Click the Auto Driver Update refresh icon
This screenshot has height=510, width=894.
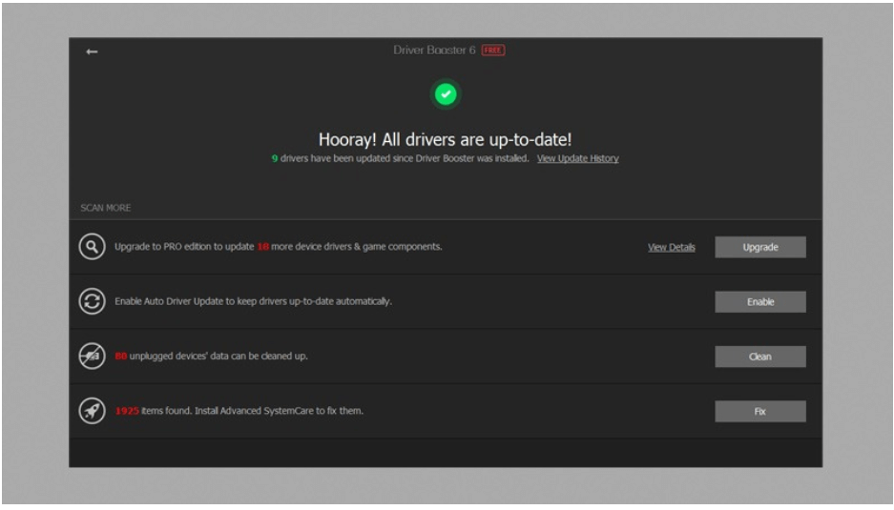coord(92,301)
